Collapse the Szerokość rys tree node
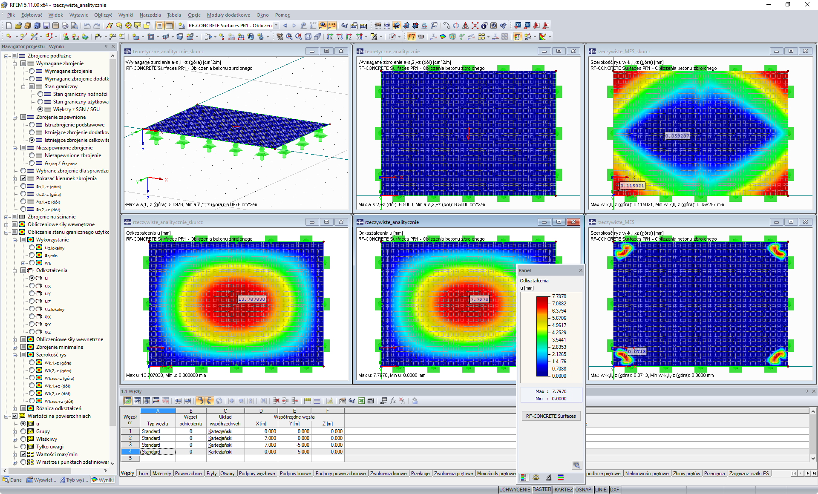This screenshot has height=494, width=818. (x=15, y=355)
